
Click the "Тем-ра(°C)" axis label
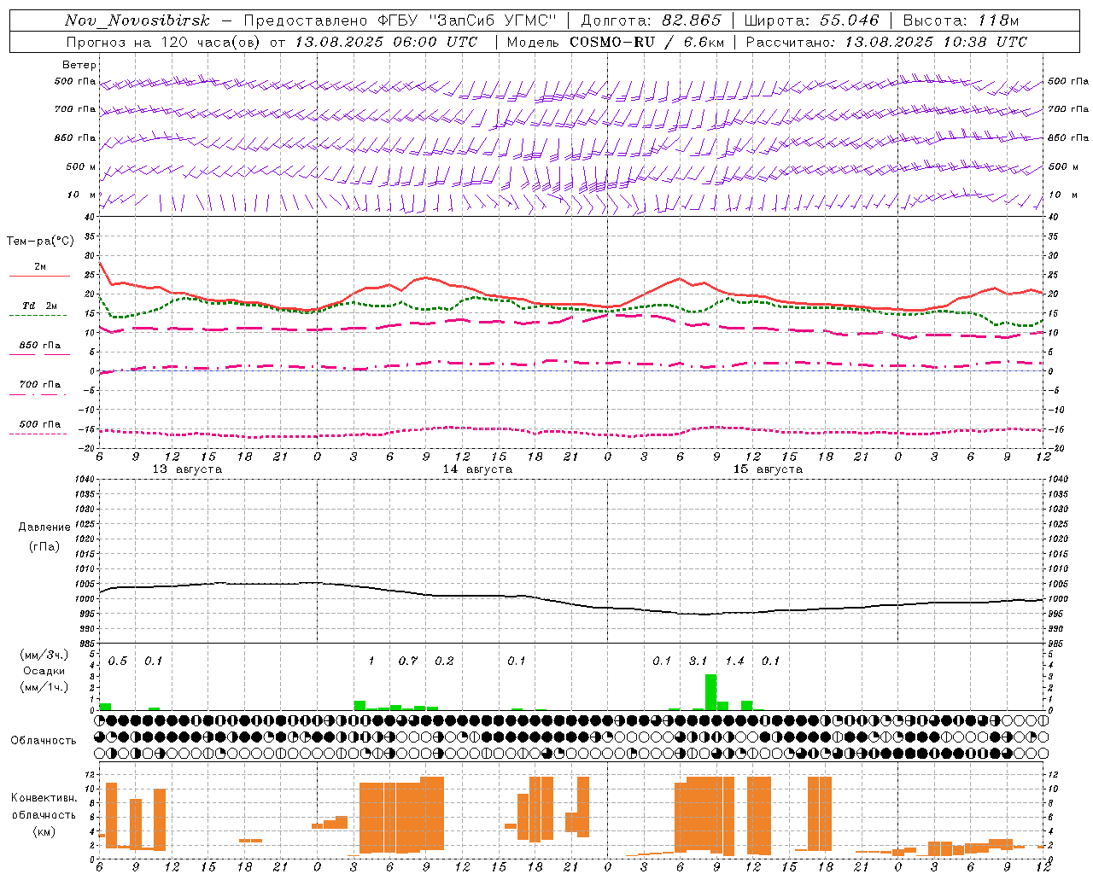click(x=40, y=242)
